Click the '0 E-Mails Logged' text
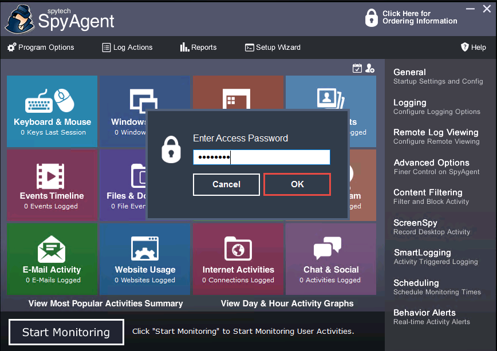The image size is (497, 351). coord(53,280)
